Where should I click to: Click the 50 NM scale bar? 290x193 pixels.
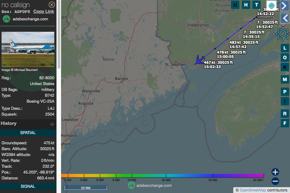click(x=86, y=188)
